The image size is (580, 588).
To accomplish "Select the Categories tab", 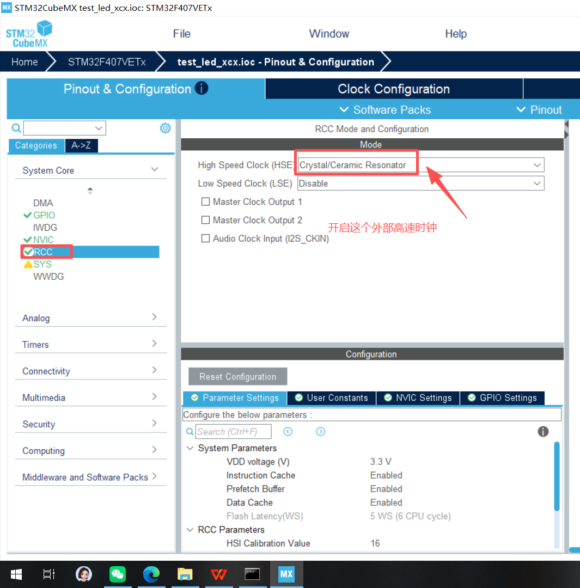I will (x=36, y=145).
